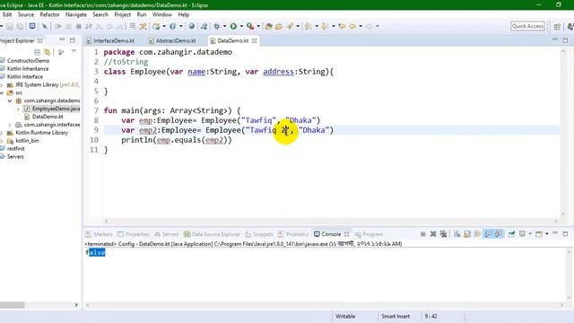
Task: Click the Back navigation yellow arrow
Action: pyautogui.click(x=352, y=26)
